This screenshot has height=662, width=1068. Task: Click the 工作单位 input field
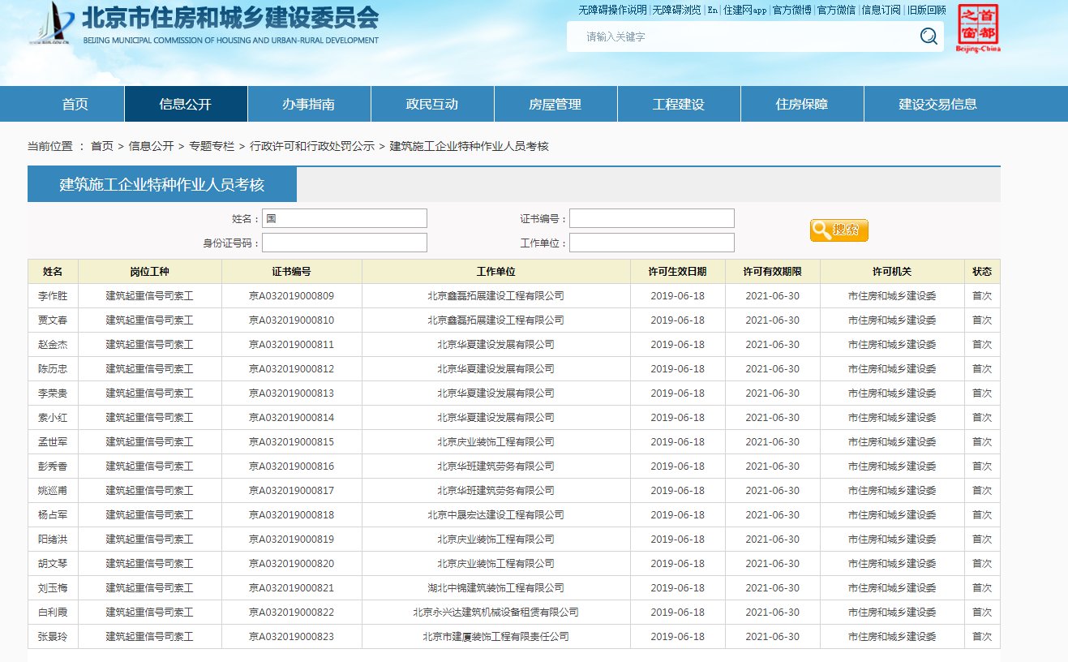coord(653,242)
